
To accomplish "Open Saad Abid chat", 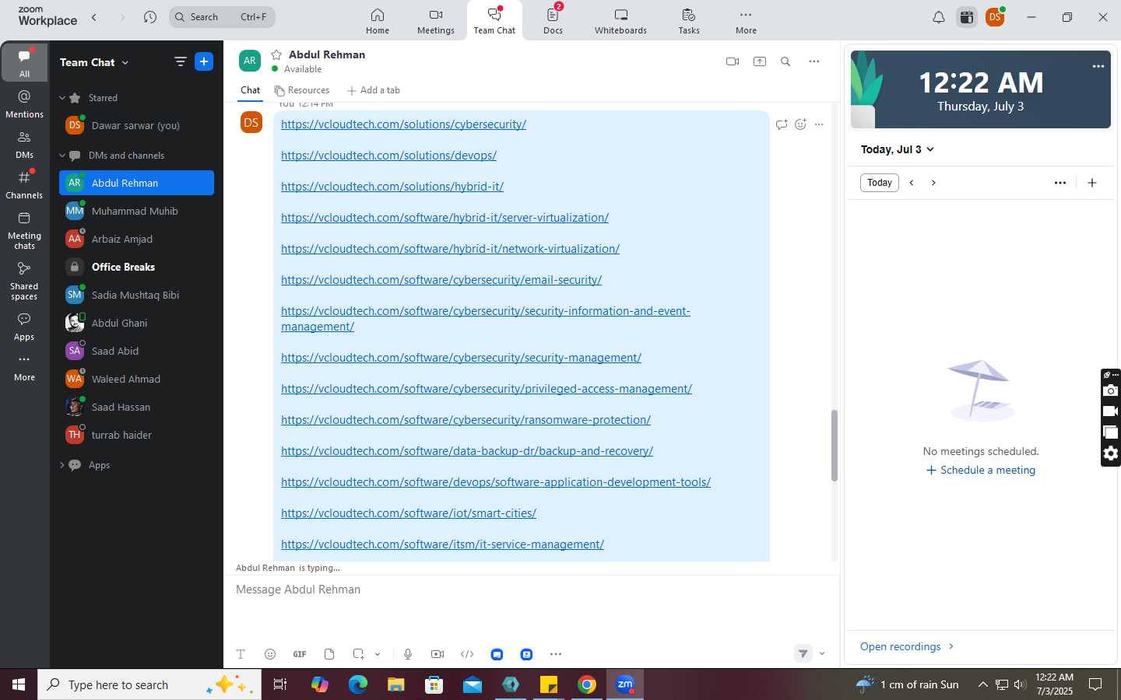I will pos(136,351).
